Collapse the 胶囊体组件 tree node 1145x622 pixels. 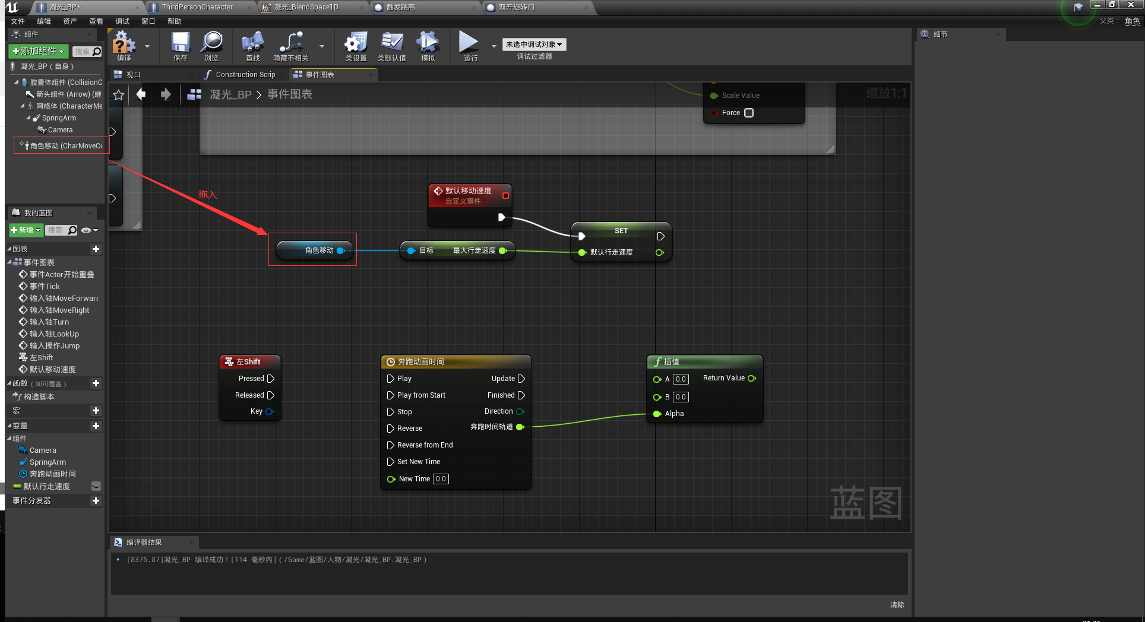point(17,82)
